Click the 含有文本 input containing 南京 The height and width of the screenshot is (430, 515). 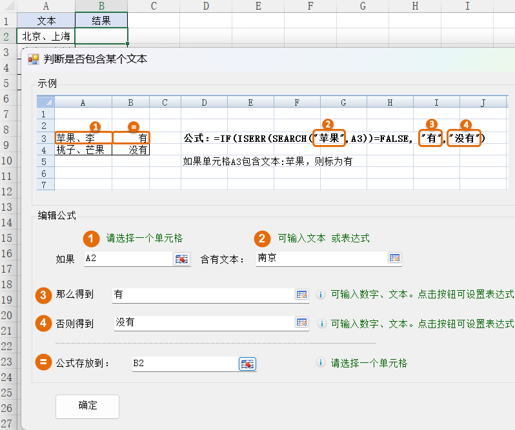tap(319, 259)
